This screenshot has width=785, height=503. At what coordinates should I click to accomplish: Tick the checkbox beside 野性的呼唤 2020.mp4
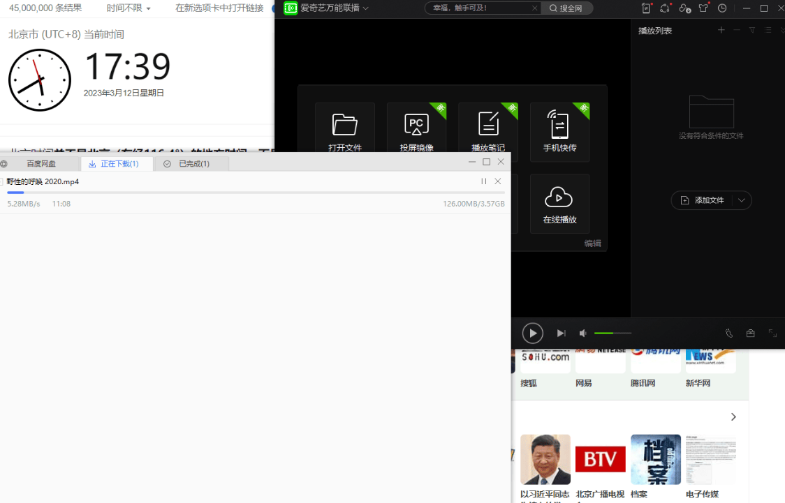(2, 181)
